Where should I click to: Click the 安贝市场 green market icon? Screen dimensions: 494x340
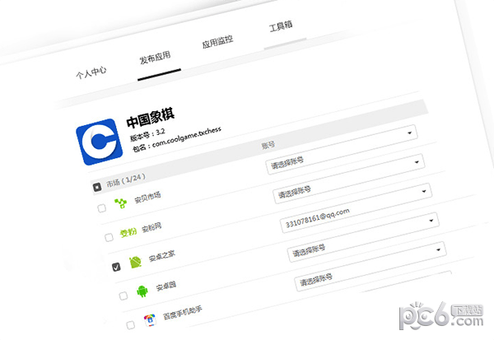121,203
